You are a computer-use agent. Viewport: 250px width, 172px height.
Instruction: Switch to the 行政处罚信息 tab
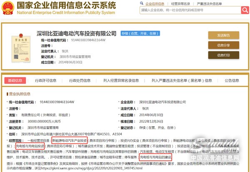tap(80, 80)
